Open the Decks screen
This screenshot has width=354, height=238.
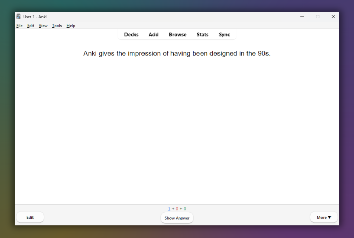(131, 34)
